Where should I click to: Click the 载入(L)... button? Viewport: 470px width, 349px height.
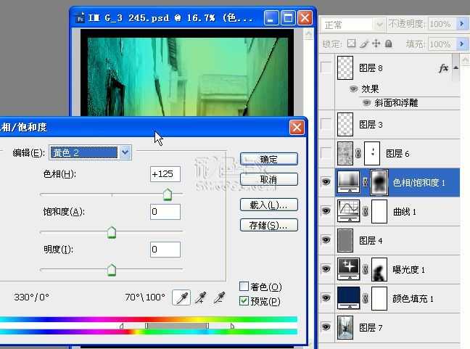pos(269,205)
